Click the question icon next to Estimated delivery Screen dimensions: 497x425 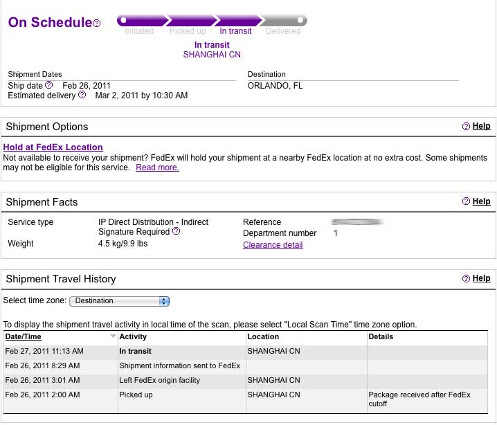pyautogui.click(x=82, y=95)
